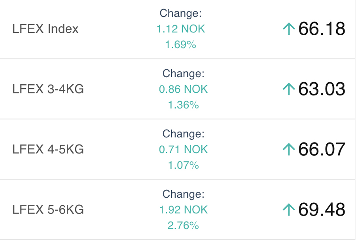356x240 pixels.
Task: Click the 1.07% change percentage
Action: [x=183, y=165]
